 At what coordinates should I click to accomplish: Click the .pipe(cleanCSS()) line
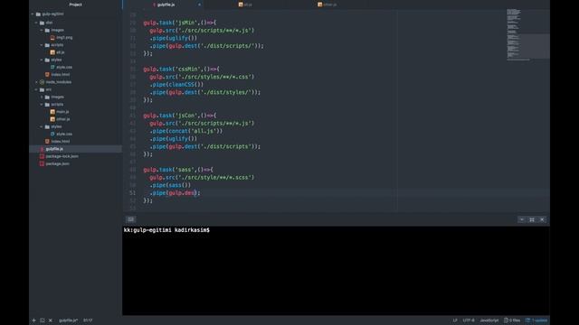176,84
